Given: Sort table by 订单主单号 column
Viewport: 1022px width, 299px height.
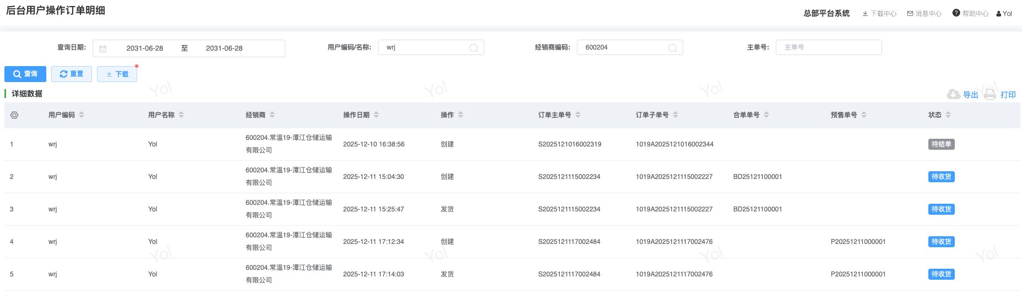Looking at the screenshot, I should coord(578,115).
